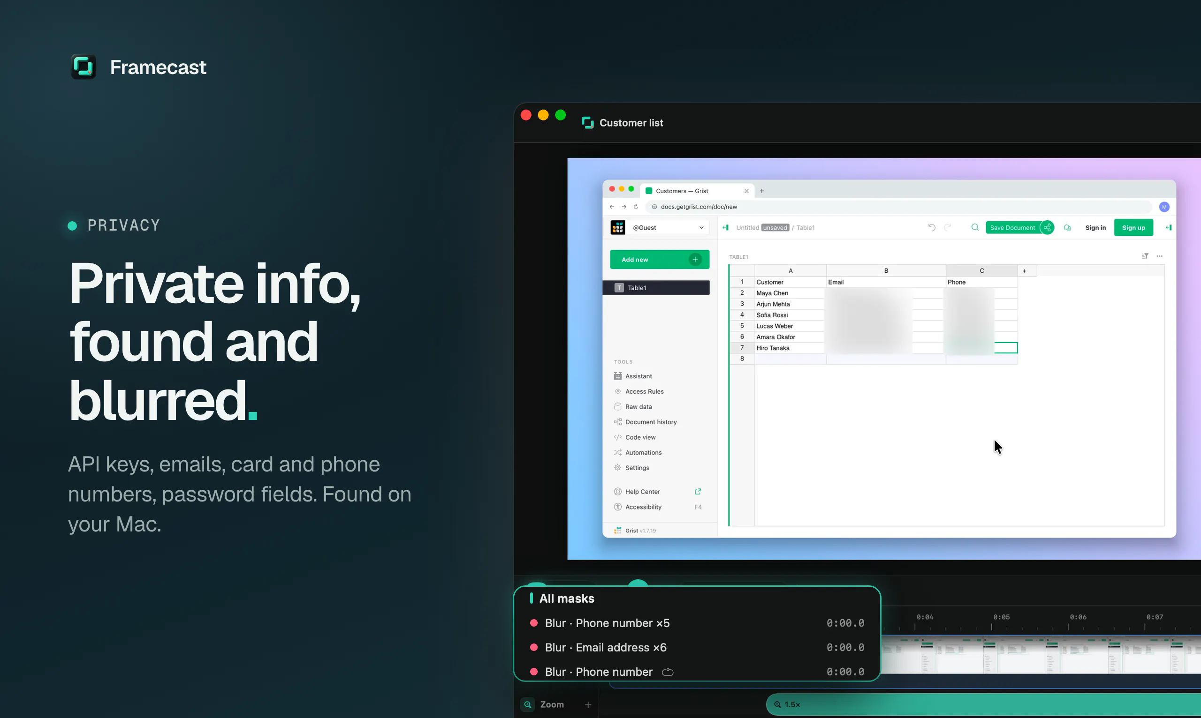Screen dimensions: 1201x718
Task: Go back with the browser back arrow
Action: [612, 207]
